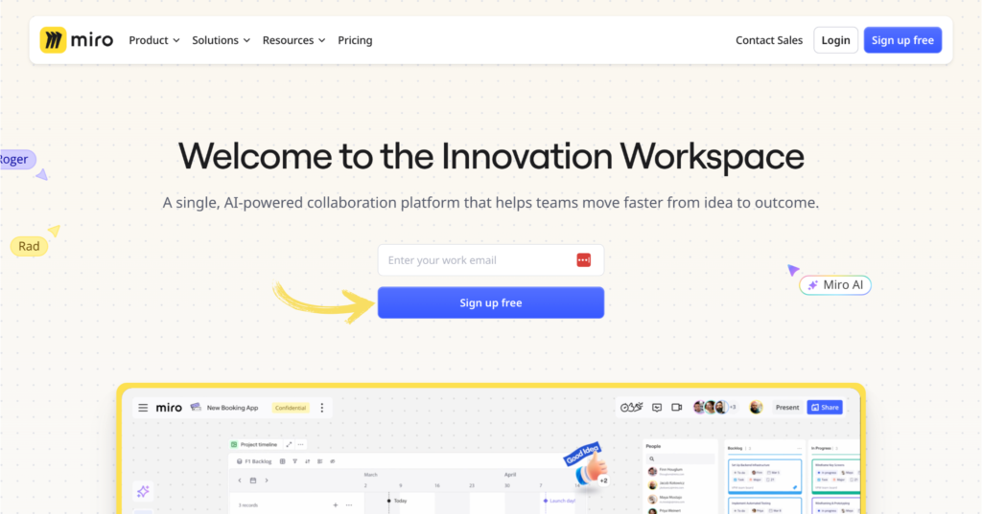The height and width of the screenshot is (514, 982).
Task: Click the 3 records text
Action: [248, 505]
